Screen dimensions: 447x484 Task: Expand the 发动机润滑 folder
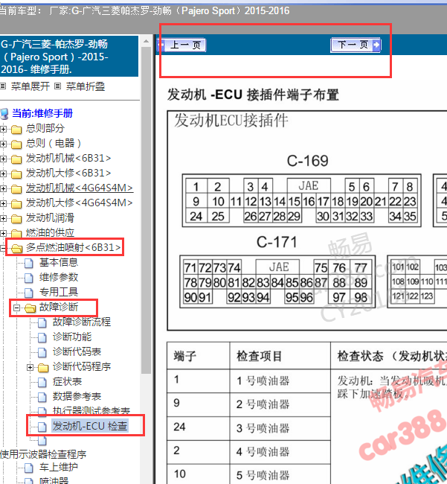[x=3, y=218]
